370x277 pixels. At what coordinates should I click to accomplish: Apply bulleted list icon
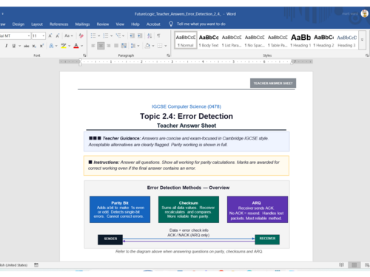pyautogui.click(x=93, y=36)
